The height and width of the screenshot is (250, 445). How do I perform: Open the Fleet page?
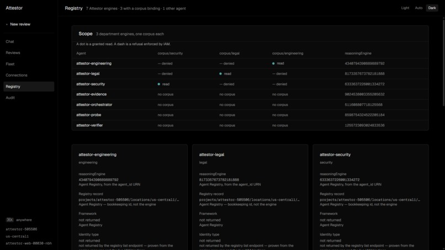(10, 64)
